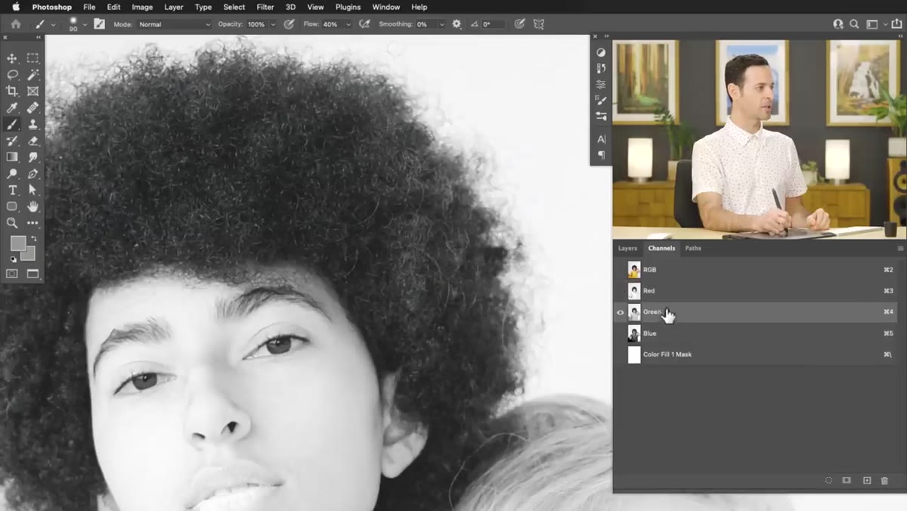Open Channels panel flyout menu
The width and height of the screenshot is (907, 511).
(x=900, y=248)
